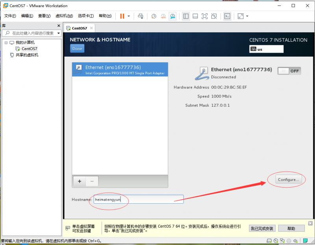The image size is (315, 245).
Task: Collapse the 我的计算机 tree node
Action: tap(6, 42)
